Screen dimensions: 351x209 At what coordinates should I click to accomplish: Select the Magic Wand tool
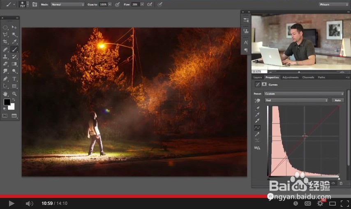[x=14, y=34]
